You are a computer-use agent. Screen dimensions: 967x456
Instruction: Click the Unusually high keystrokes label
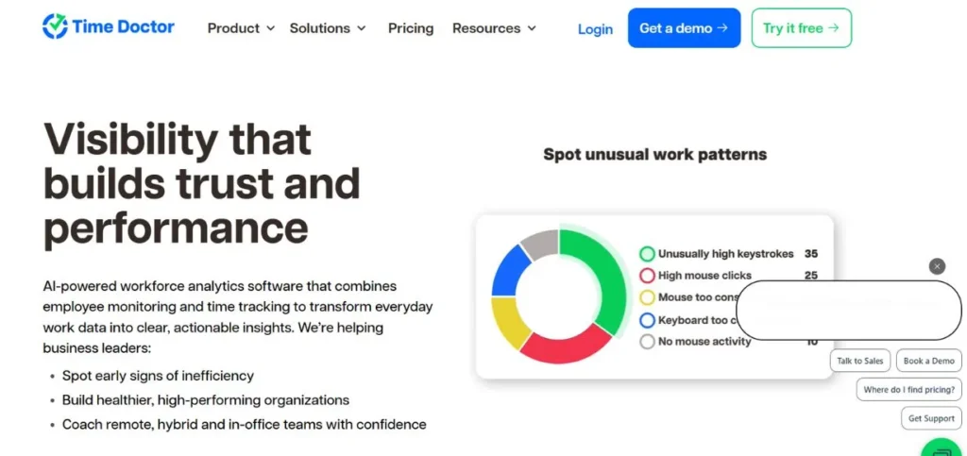726,254
